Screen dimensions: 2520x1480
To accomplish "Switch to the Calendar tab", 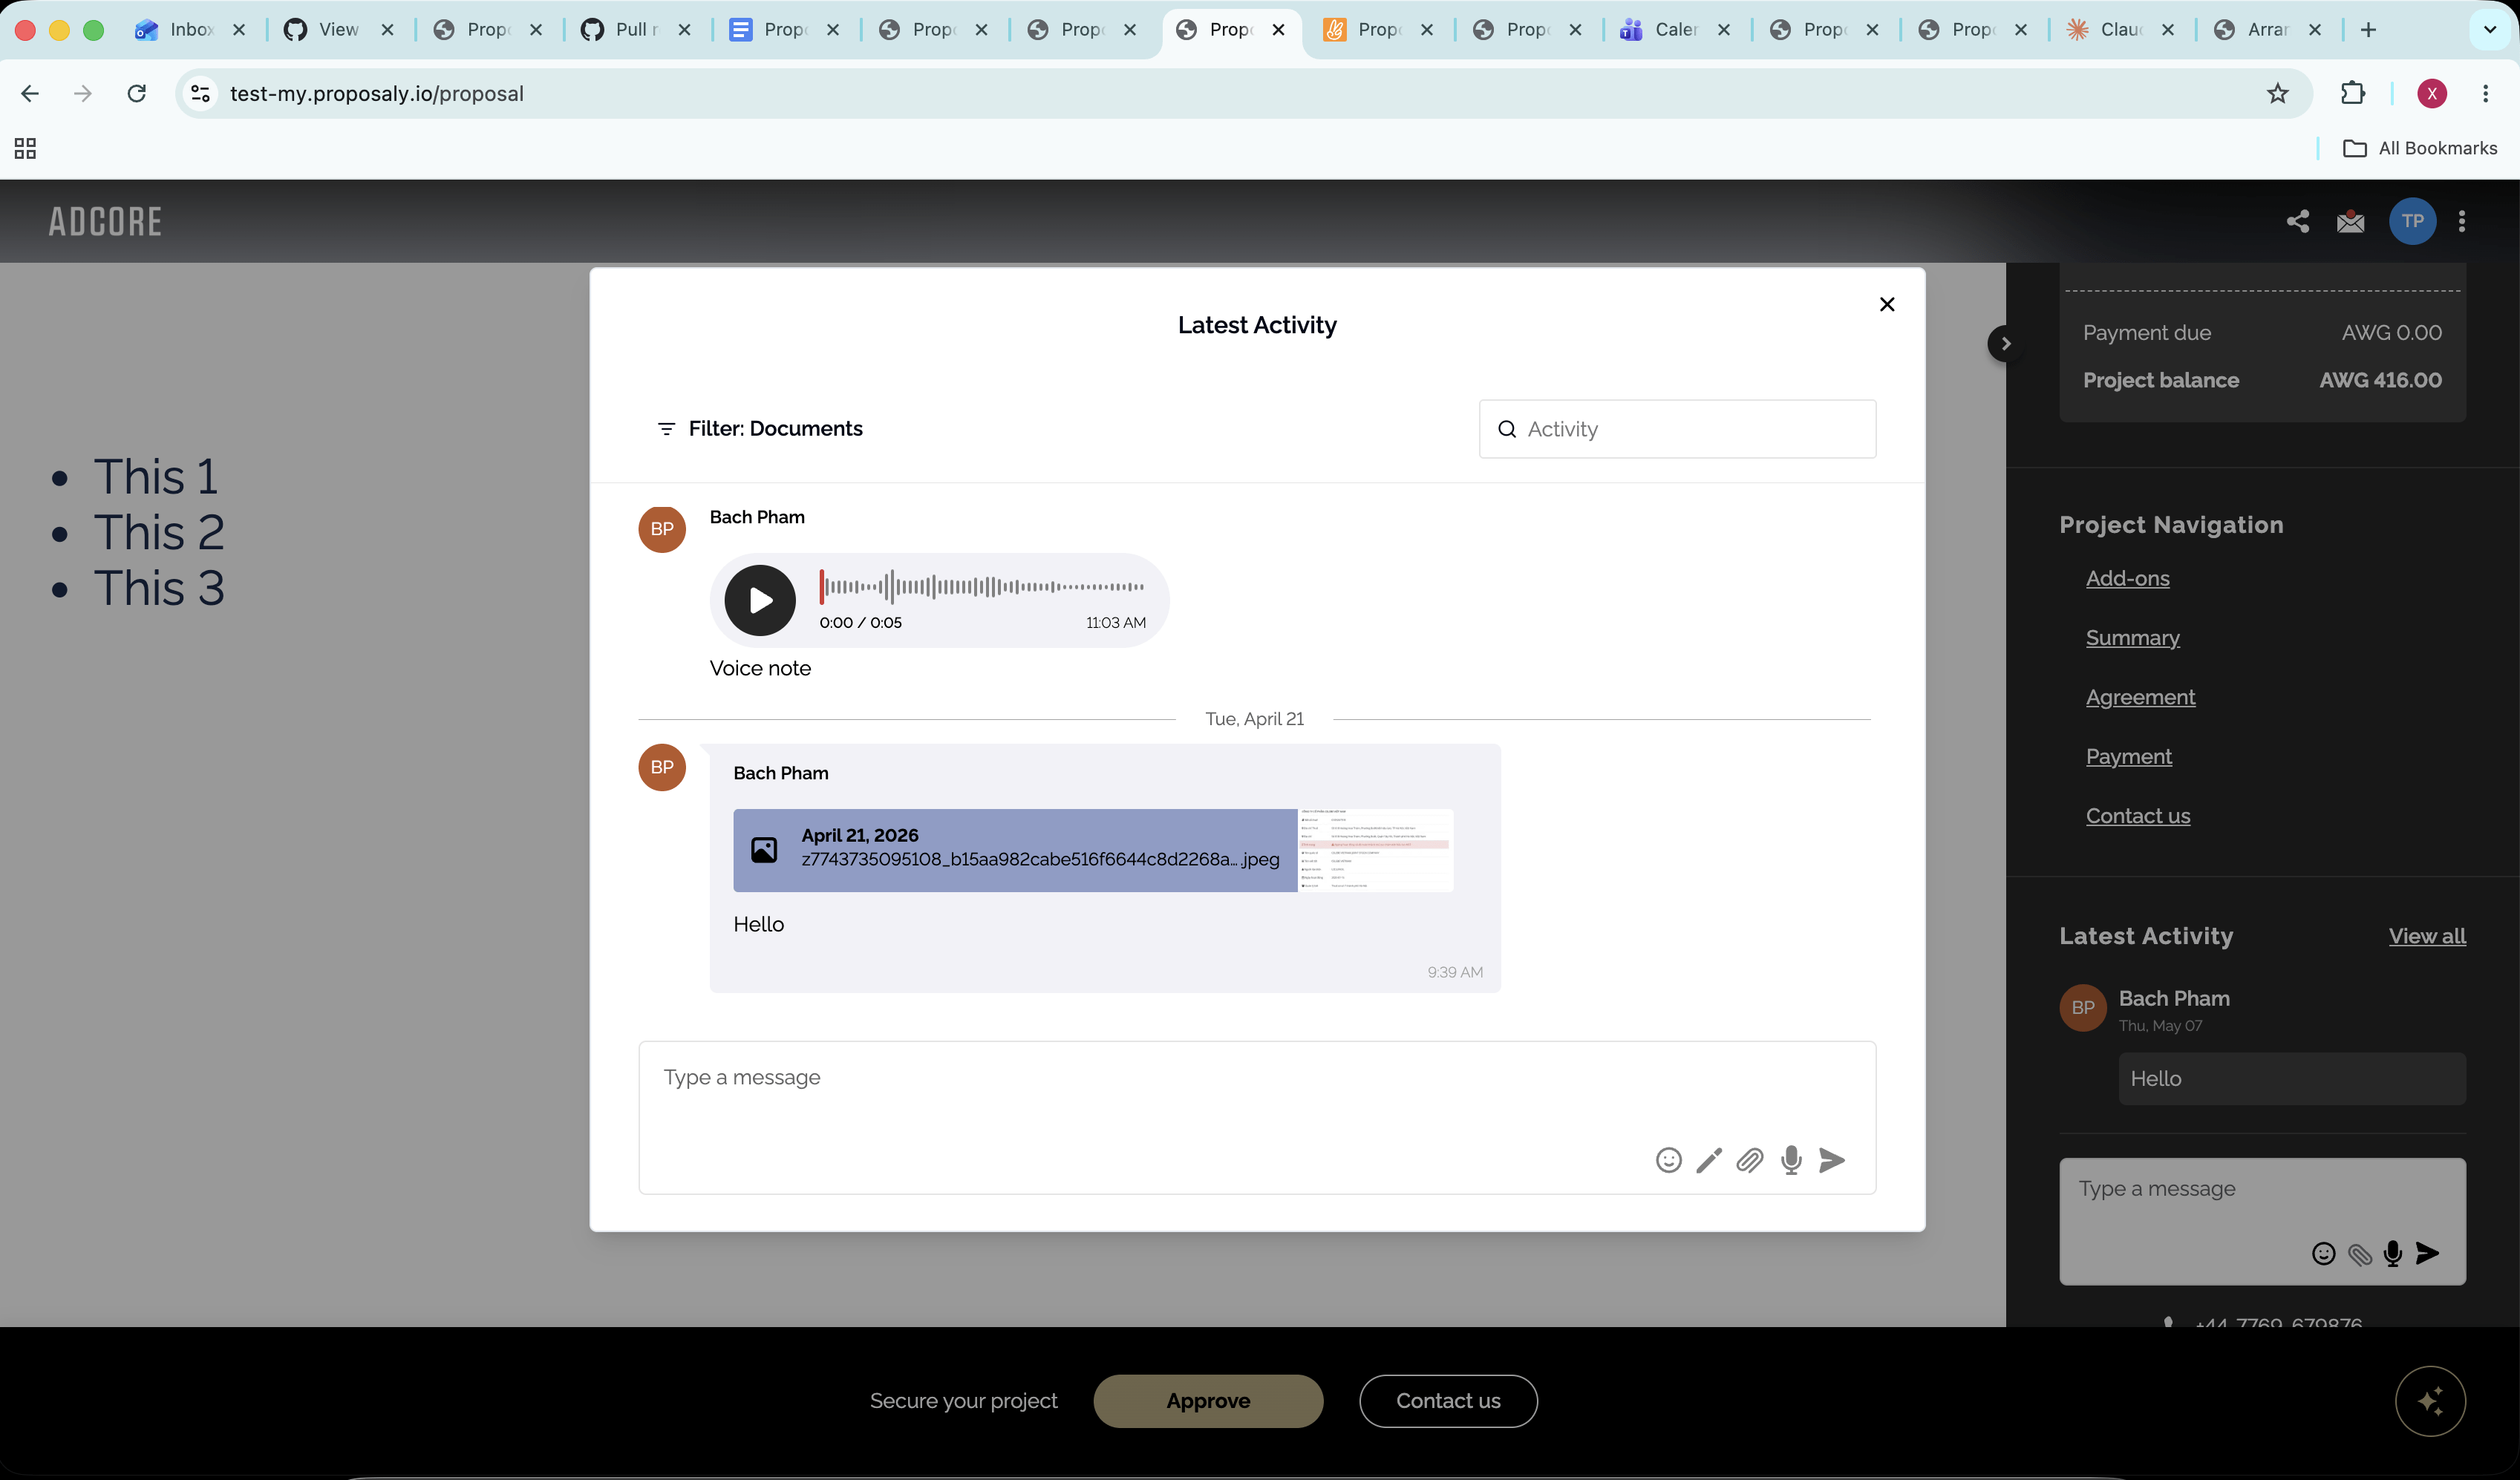I will click(x=1675, y=30).
